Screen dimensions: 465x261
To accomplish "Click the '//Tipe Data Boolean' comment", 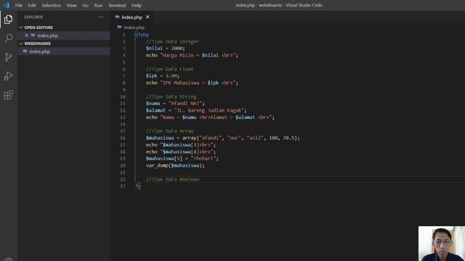I will point(172,179).
